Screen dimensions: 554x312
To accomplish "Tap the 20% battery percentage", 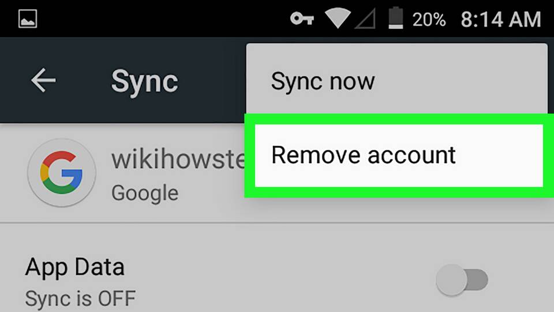I will [429, 19].
